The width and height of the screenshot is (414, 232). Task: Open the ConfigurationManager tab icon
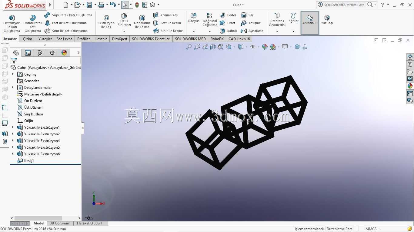point(40,53)
